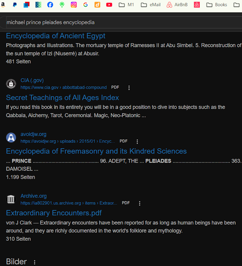Open the orange 'd' bookmark
Viewport: 242px width, 266px height.
click(97, 4)
